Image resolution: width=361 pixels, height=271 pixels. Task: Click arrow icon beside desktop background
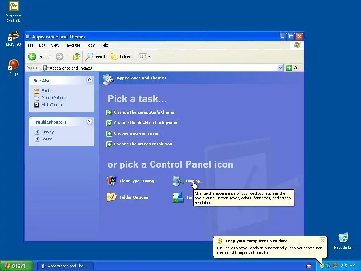109,123
